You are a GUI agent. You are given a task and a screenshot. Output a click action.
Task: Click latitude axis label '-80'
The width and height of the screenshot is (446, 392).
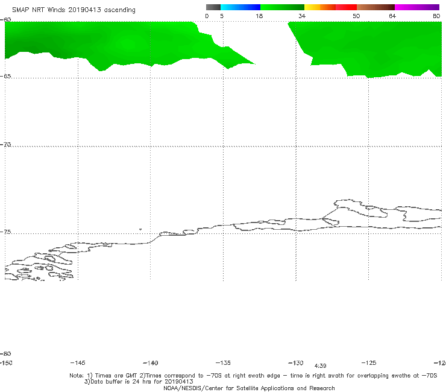coord(5,353)
